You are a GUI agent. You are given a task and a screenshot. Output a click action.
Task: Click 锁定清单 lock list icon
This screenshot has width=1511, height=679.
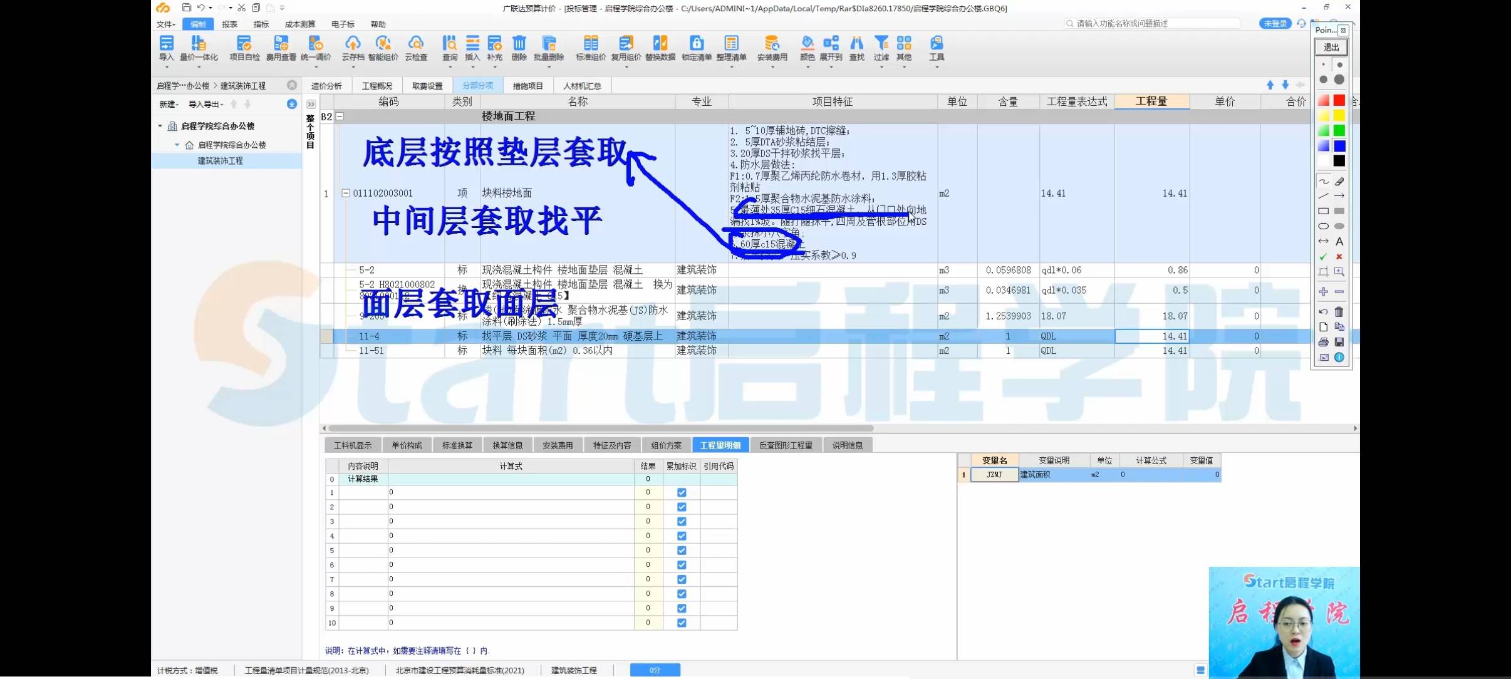[696, 48]
